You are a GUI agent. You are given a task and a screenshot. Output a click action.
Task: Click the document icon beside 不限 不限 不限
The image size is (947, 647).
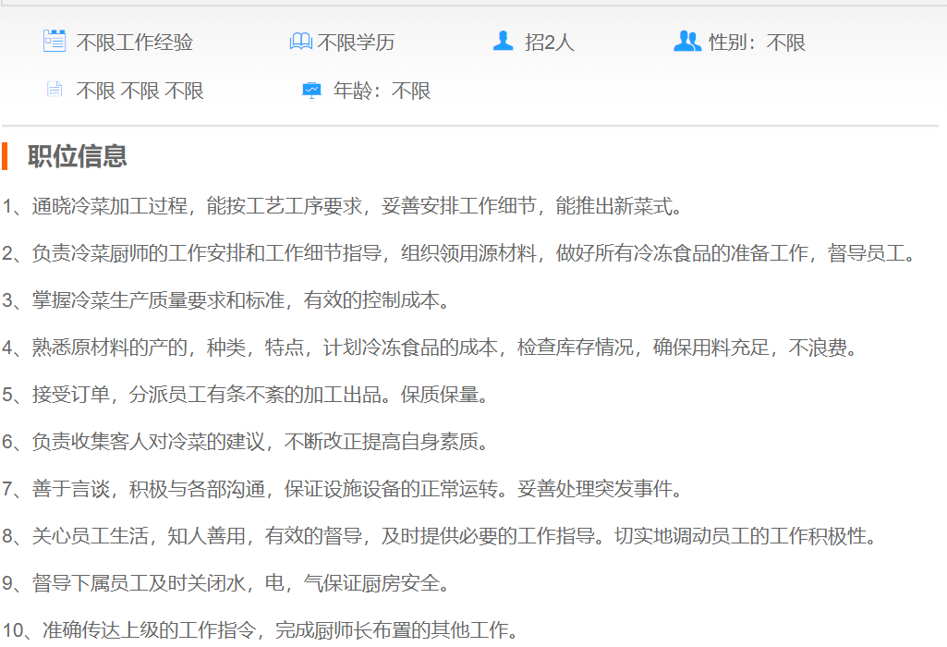[55, 90]
